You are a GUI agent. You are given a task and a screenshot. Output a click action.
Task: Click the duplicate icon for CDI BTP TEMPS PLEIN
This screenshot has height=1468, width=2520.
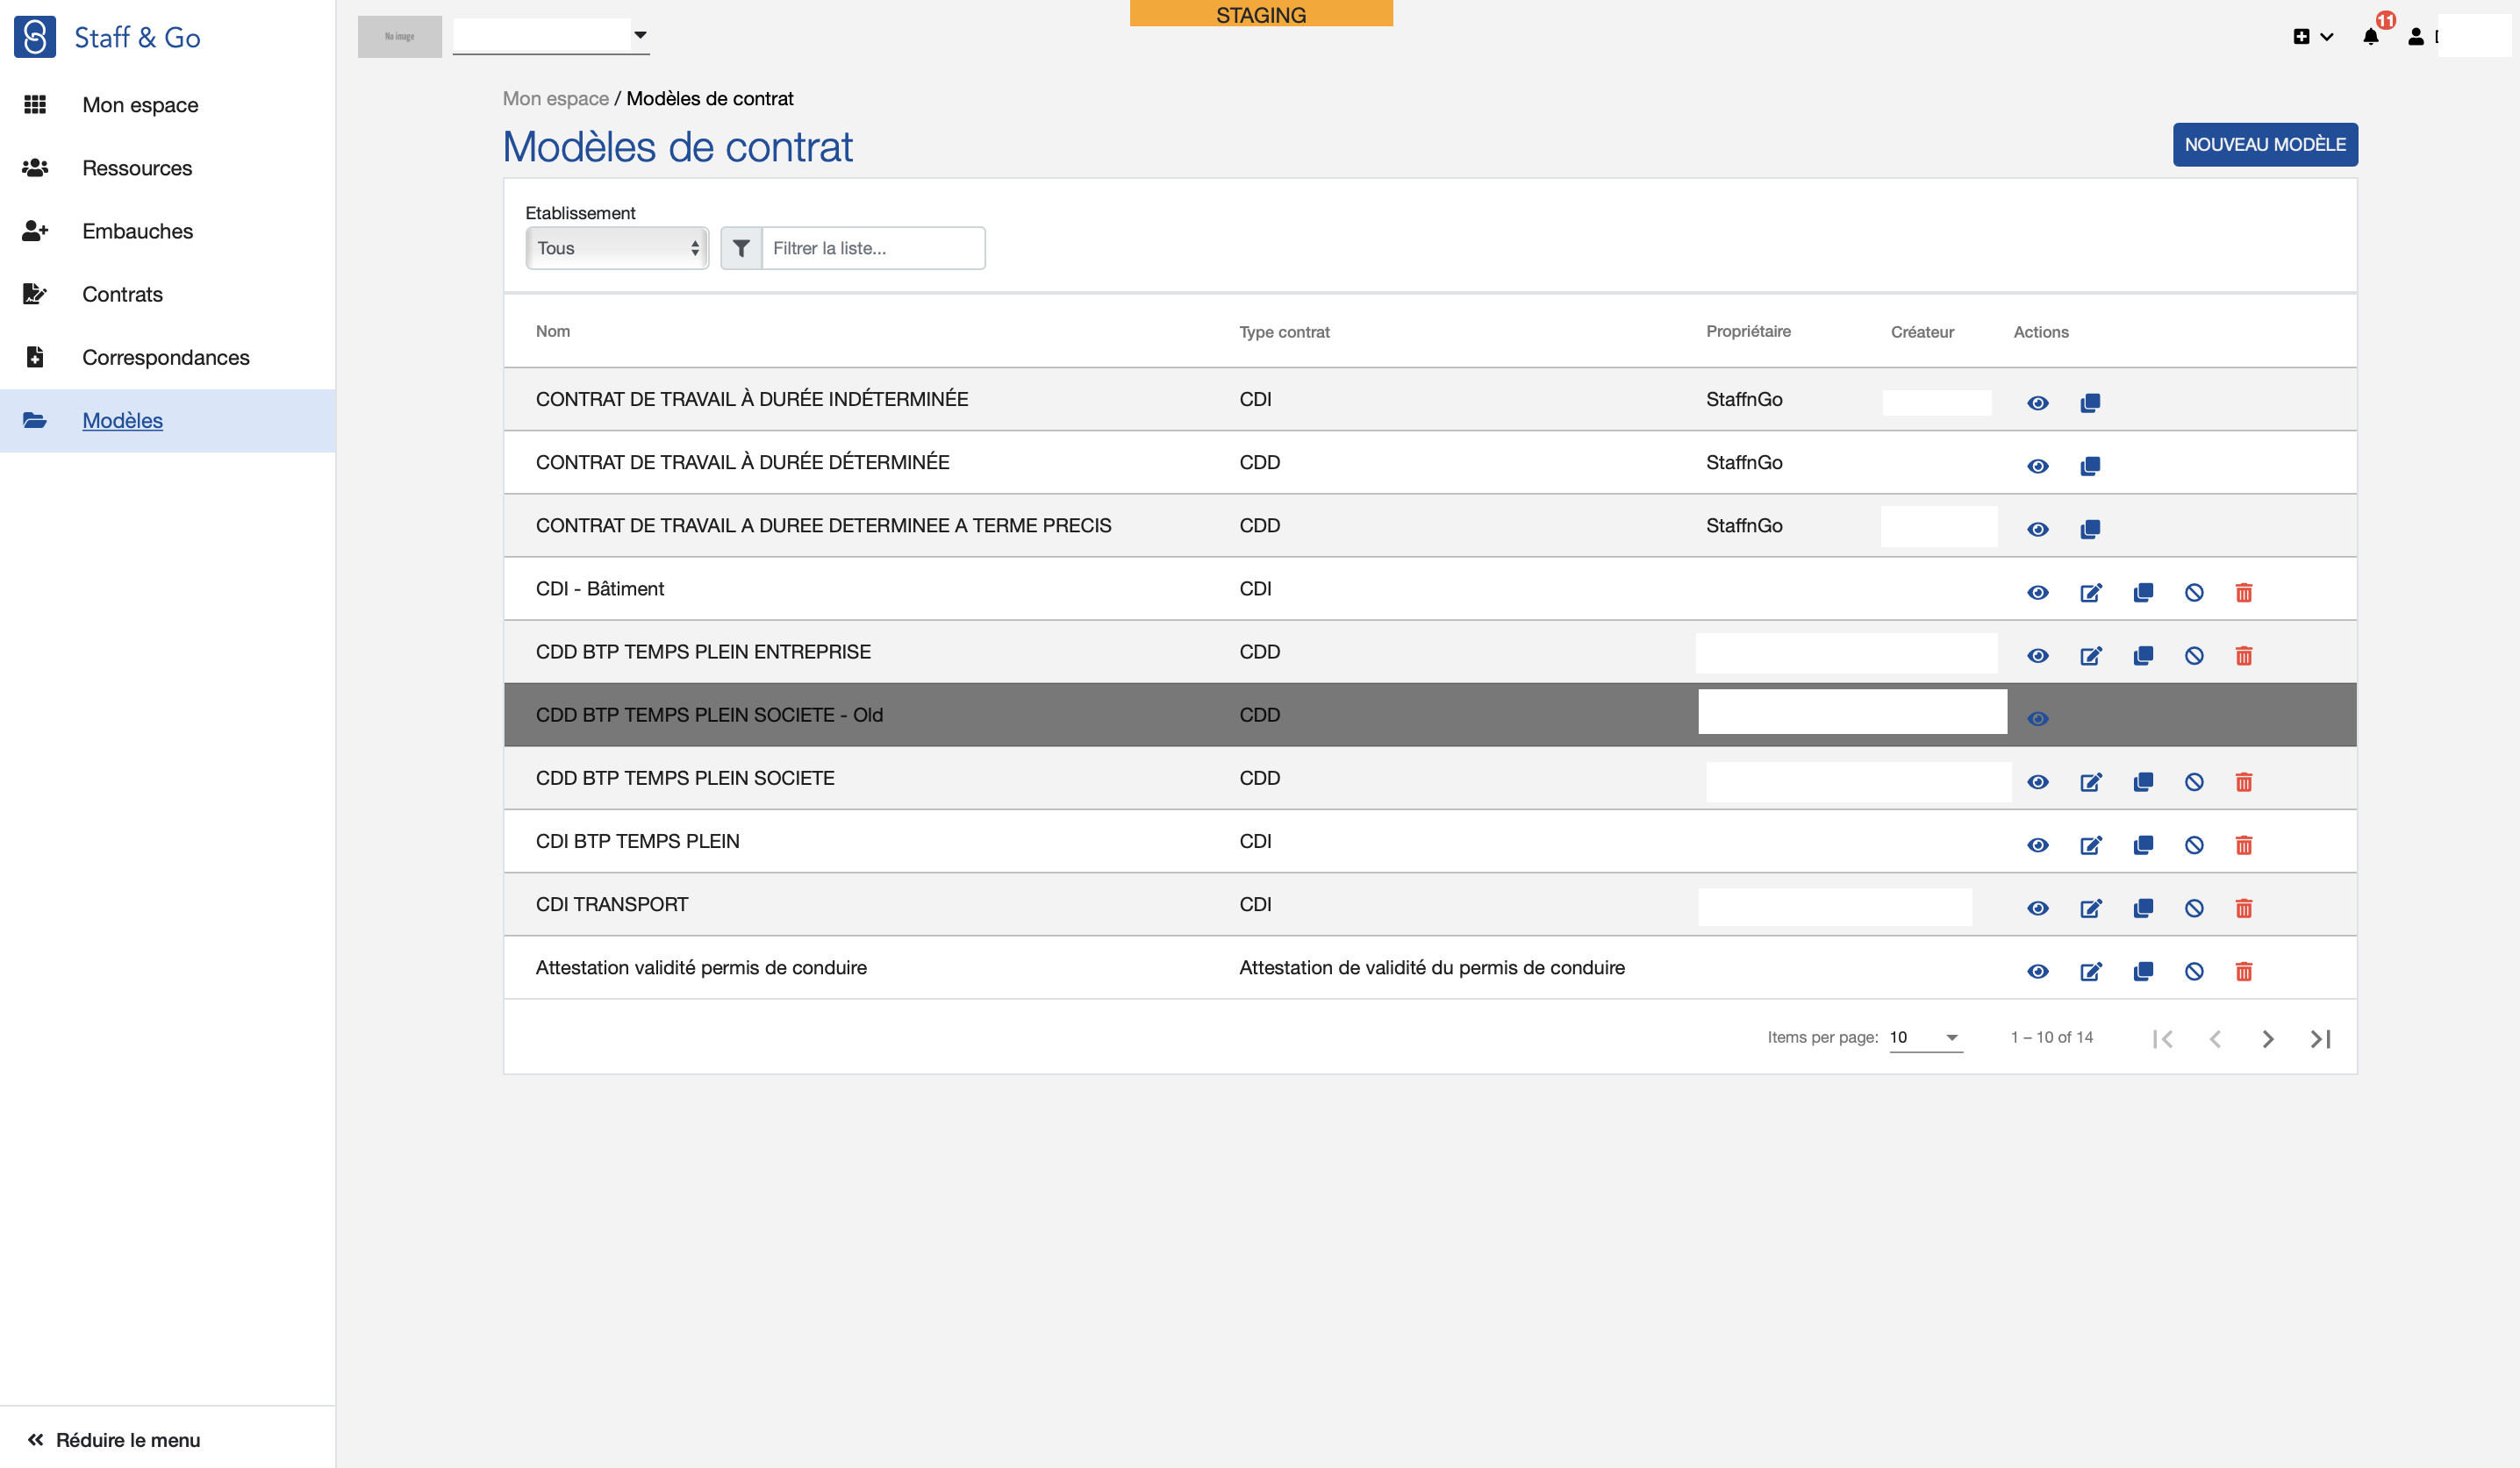(x=2141, y=844)
